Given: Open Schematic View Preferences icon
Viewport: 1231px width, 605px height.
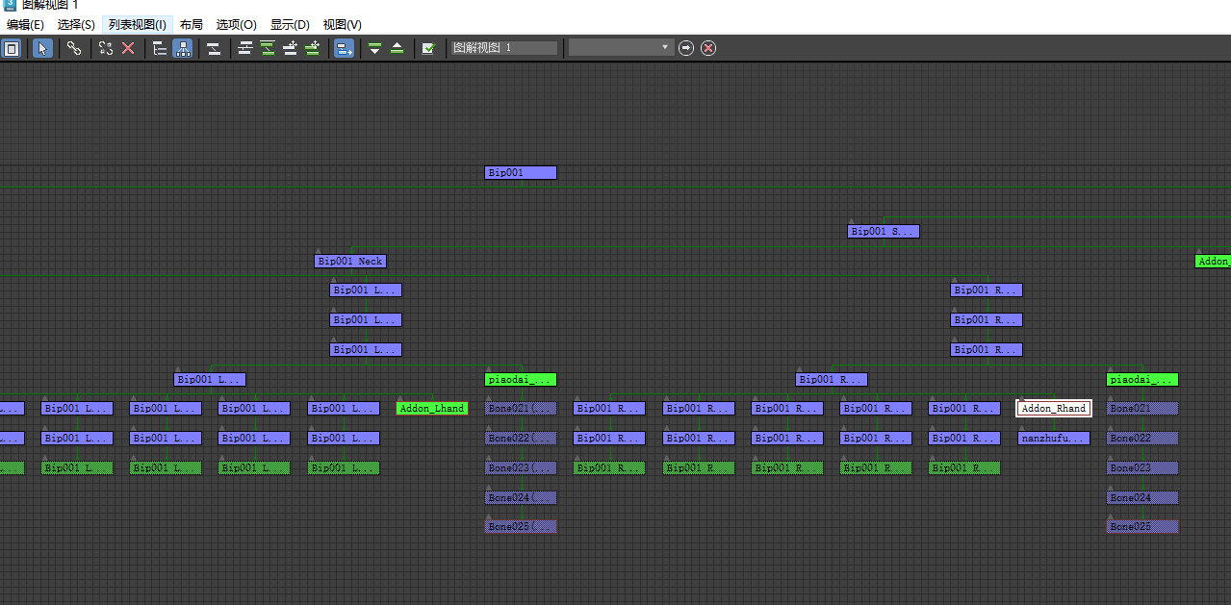Looking at the screenshot, I should (x=428, y=48).
